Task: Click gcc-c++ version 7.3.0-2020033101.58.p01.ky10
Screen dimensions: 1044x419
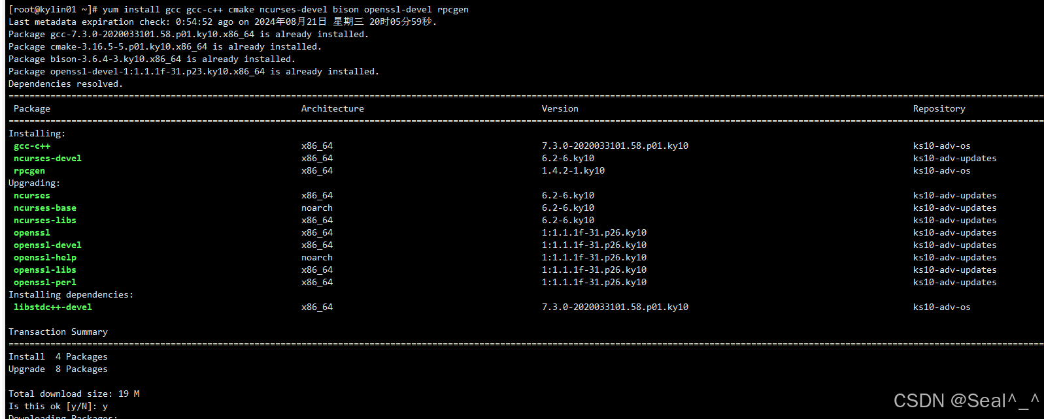Action: (615, 146)
